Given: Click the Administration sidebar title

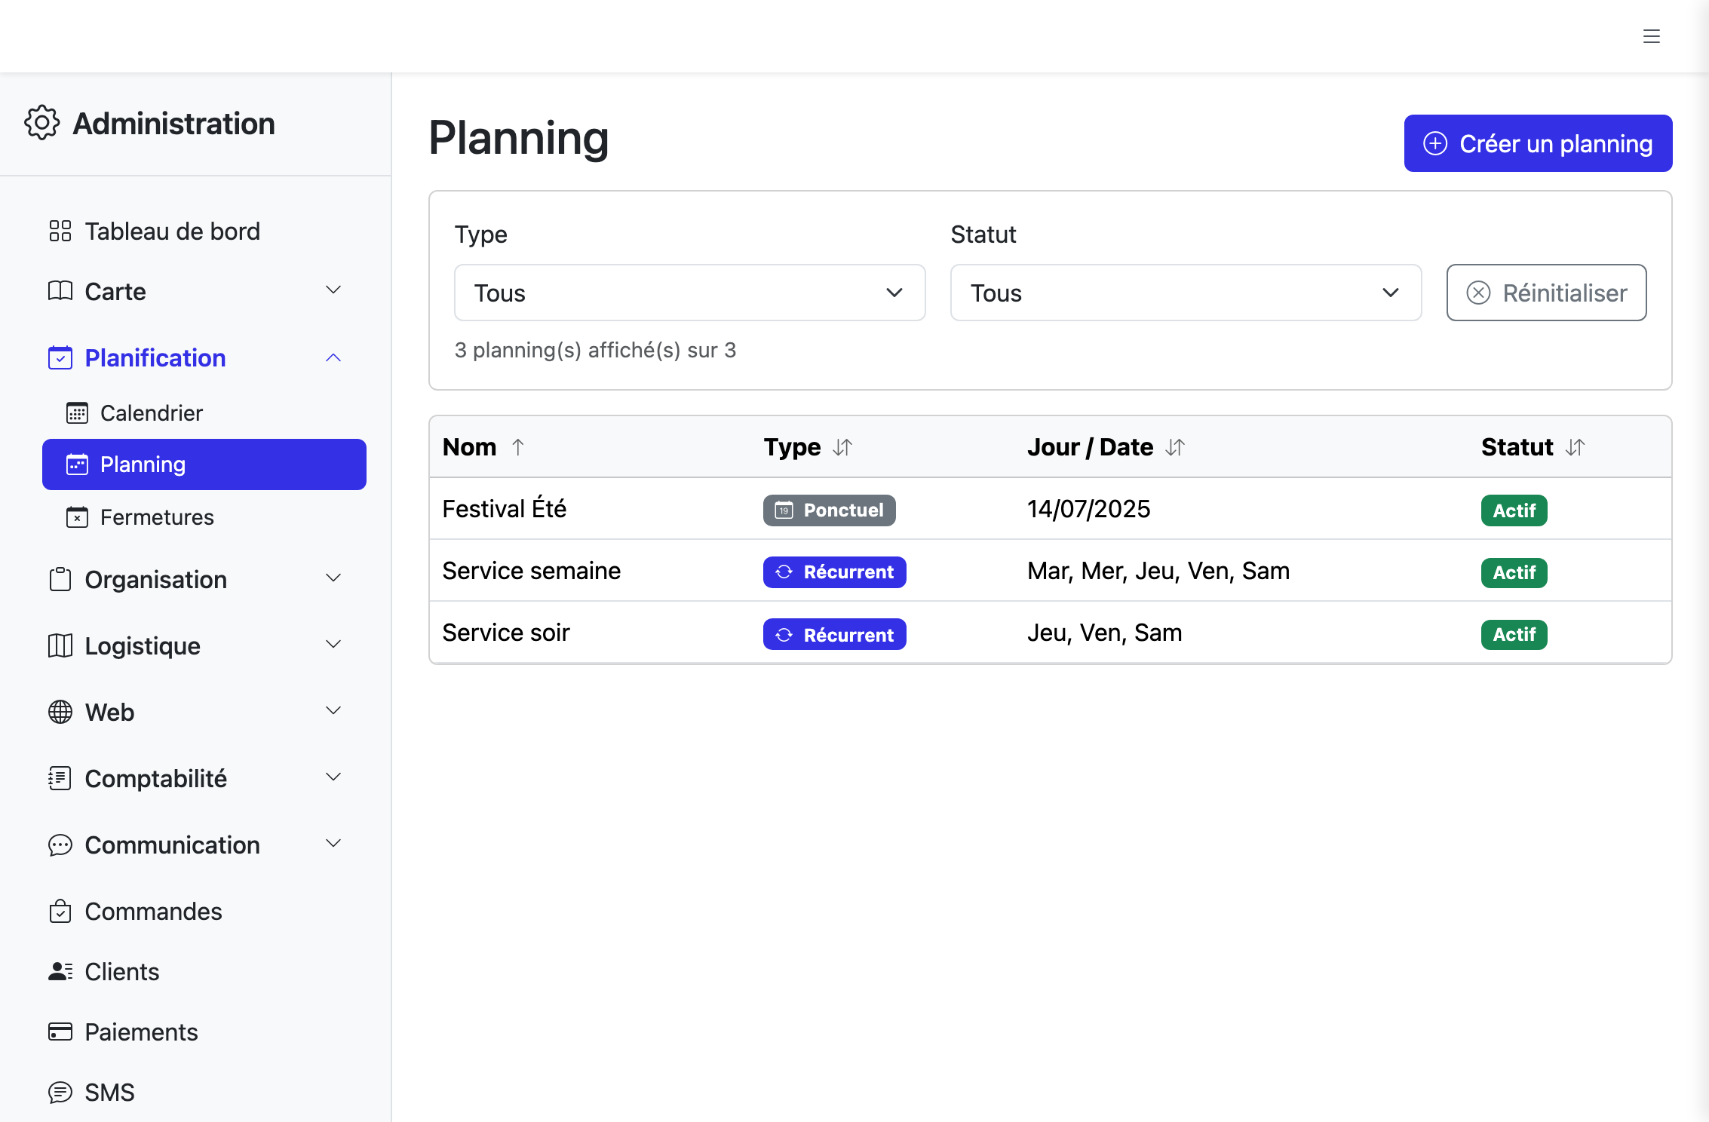Looking at the screenshot, I should 174,123.
